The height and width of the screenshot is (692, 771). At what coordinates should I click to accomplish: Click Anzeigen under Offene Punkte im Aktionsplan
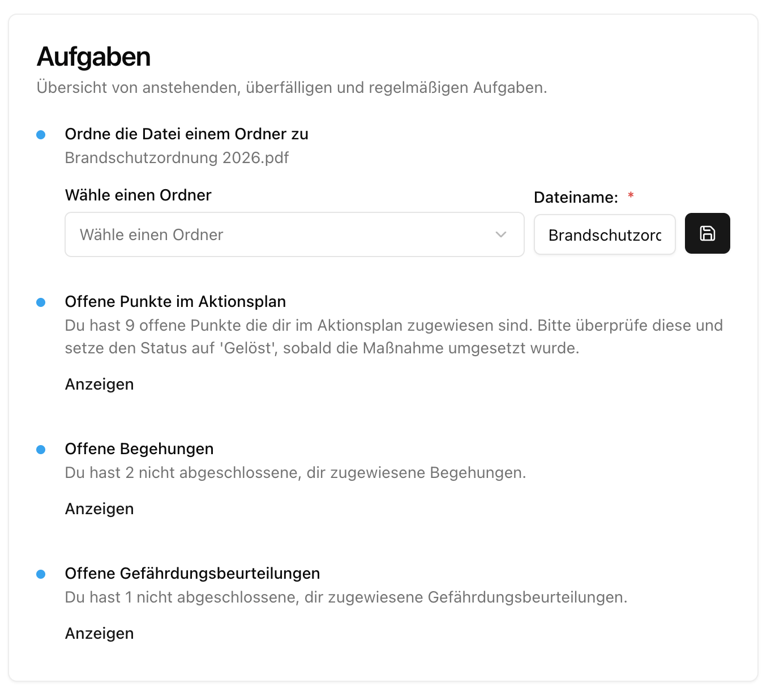100,384
